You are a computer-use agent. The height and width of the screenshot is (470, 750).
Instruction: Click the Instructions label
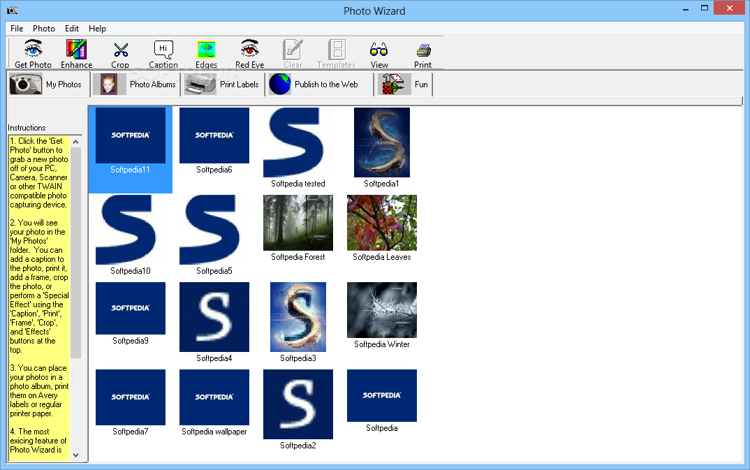point(27,128)
